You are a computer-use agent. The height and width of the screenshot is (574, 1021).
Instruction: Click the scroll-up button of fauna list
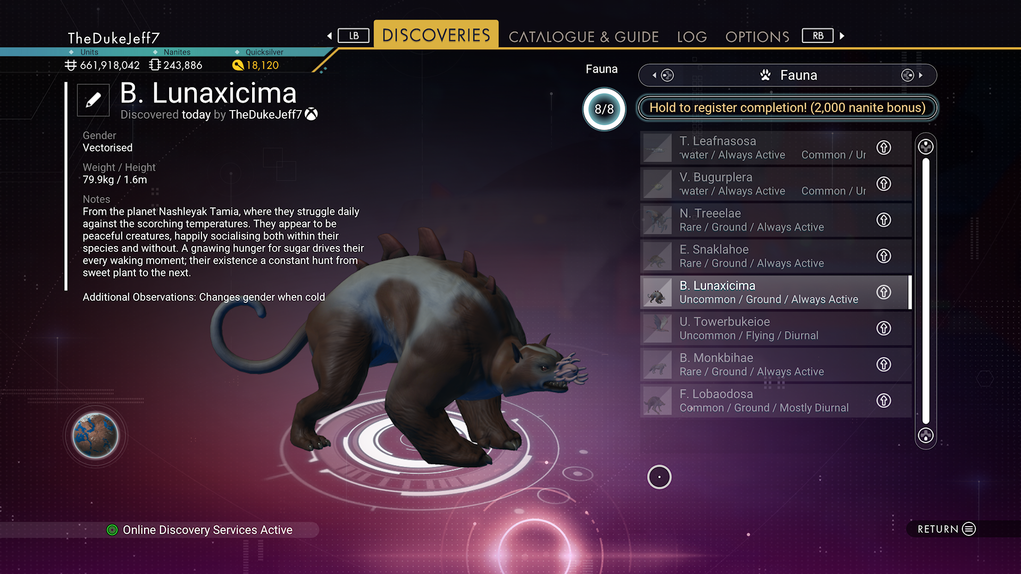926,147
